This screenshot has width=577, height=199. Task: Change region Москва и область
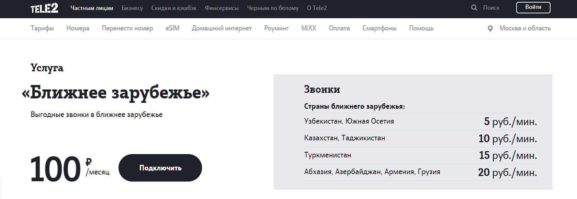pos(525,28)
